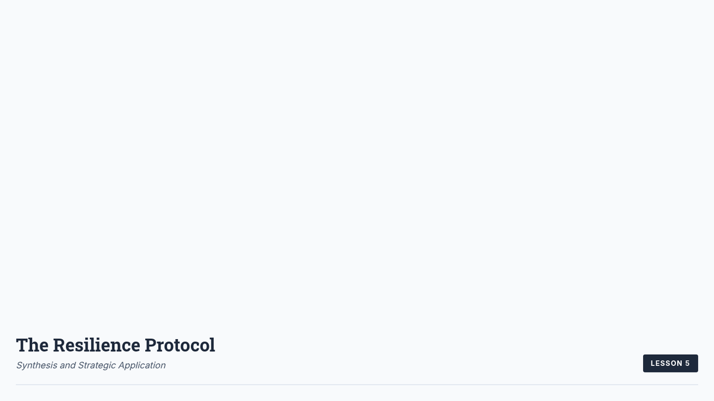Click the word "Application" in the subtitle
Viewport: 714px width, 401px height.
pos(142,365)
